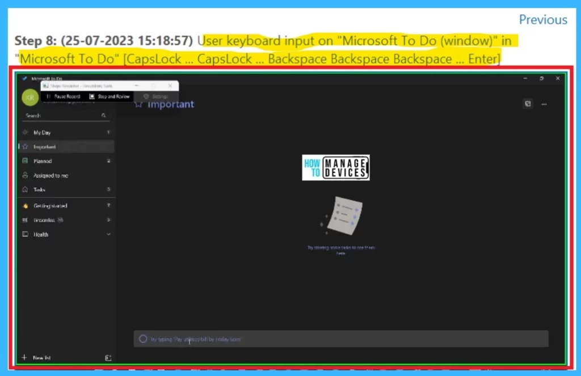Click the Search field in To Do
This screenshot has width=581, height=376.
pos(66,116)
